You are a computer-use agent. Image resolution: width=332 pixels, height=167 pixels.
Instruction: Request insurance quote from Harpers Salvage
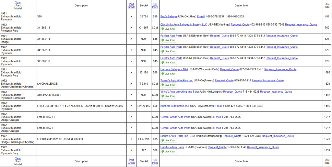click(280, 69)
